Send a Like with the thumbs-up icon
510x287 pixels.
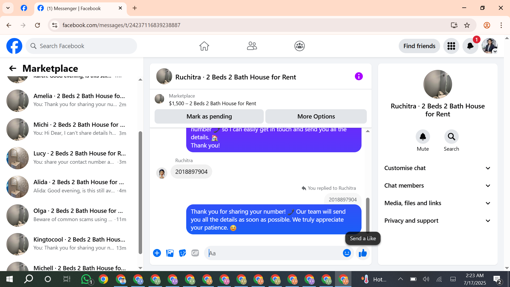click(x=363, y=253)
